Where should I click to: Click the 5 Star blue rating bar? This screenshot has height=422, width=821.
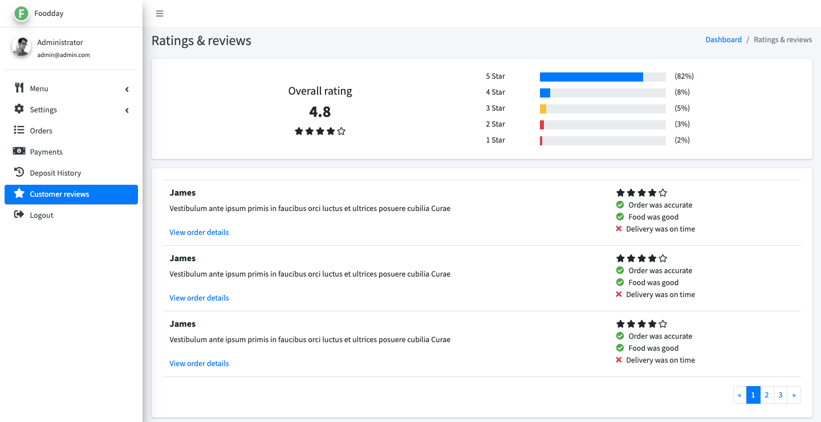(591, 77)
